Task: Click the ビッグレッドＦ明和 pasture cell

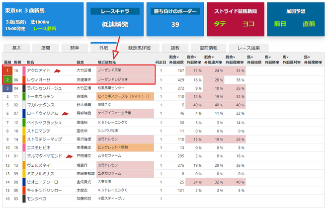Action: click(125, 147)
